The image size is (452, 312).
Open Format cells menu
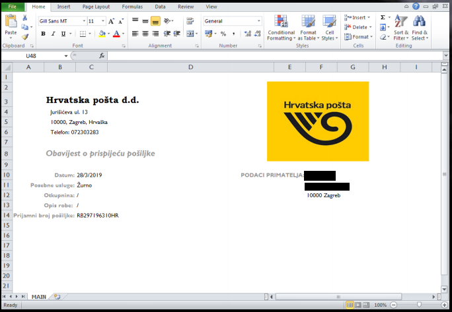tap(358, 36)
